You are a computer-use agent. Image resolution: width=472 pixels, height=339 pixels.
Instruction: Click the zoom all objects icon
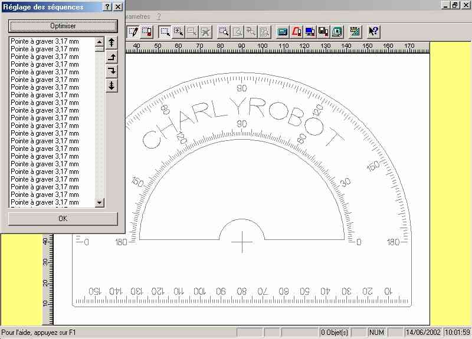(264, 32)
